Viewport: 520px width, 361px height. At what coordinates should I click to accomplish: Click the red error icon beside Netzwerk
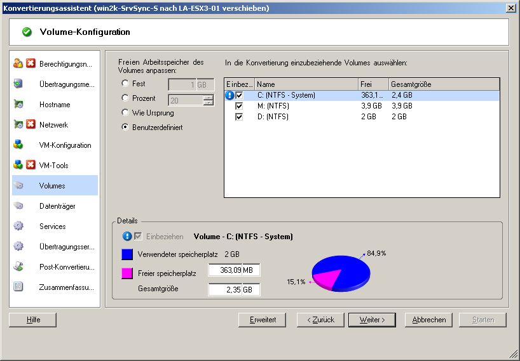[x=31, y=124]
